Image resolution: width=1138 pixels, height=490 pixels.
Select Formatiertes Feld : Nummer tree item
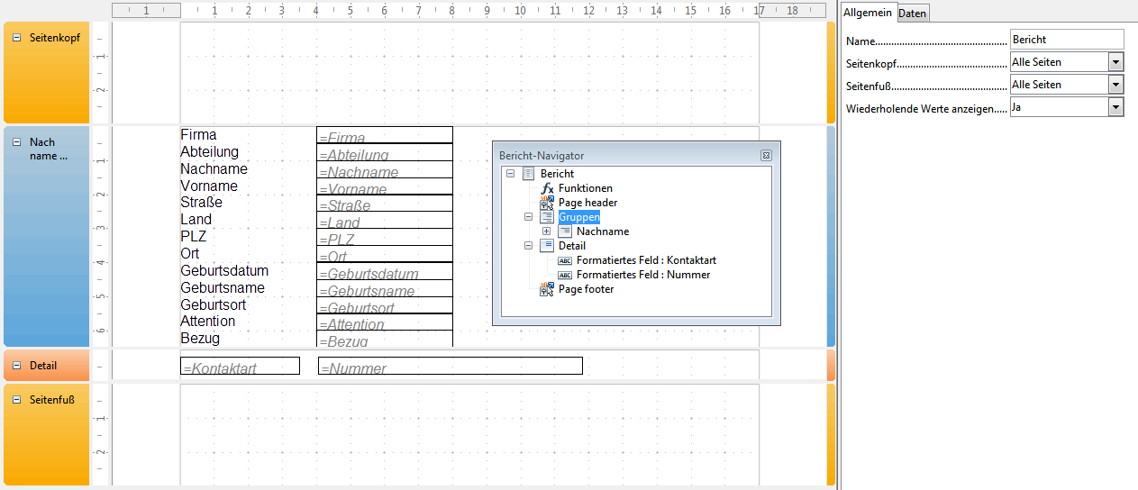tap(643, 275)
